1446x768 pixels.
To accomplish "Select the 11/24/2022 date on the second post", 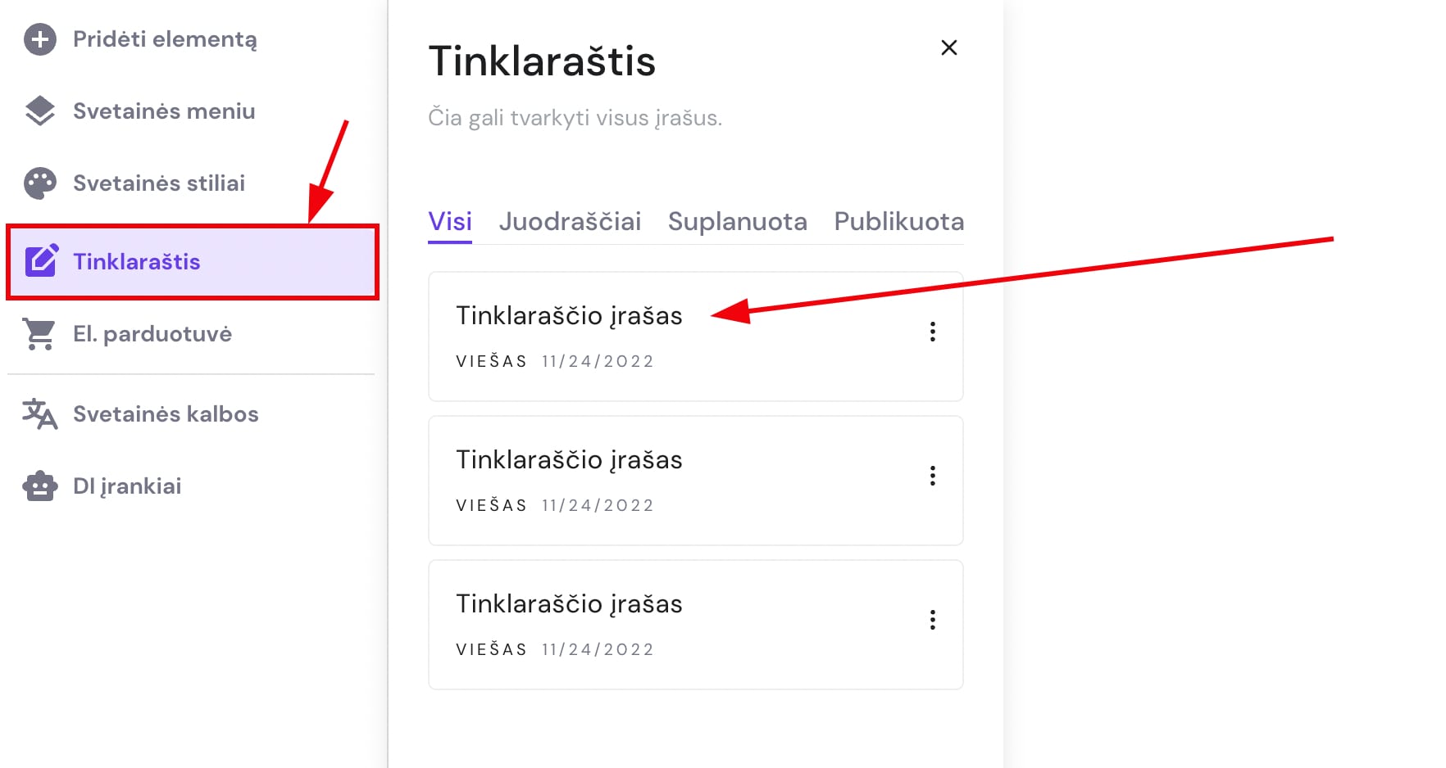I will point(597,505).
